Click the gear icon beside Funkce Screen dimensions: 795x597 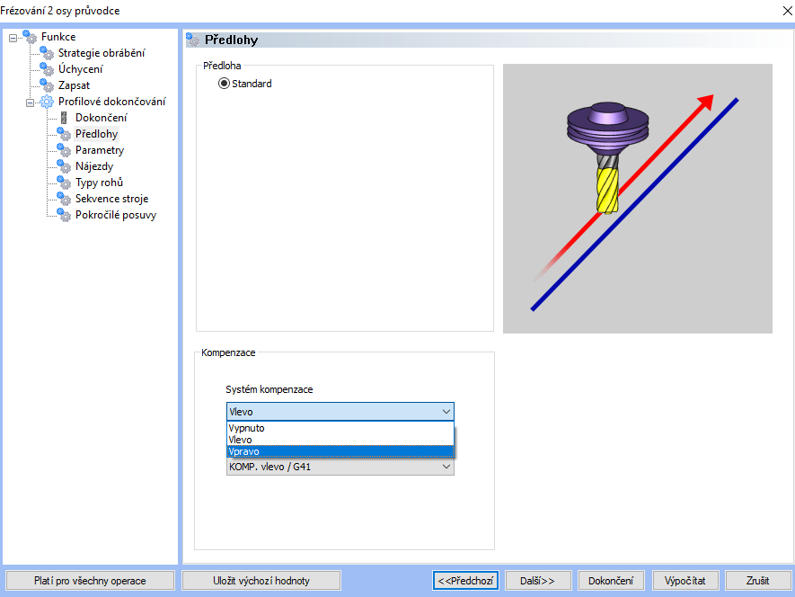coord(30,37)
